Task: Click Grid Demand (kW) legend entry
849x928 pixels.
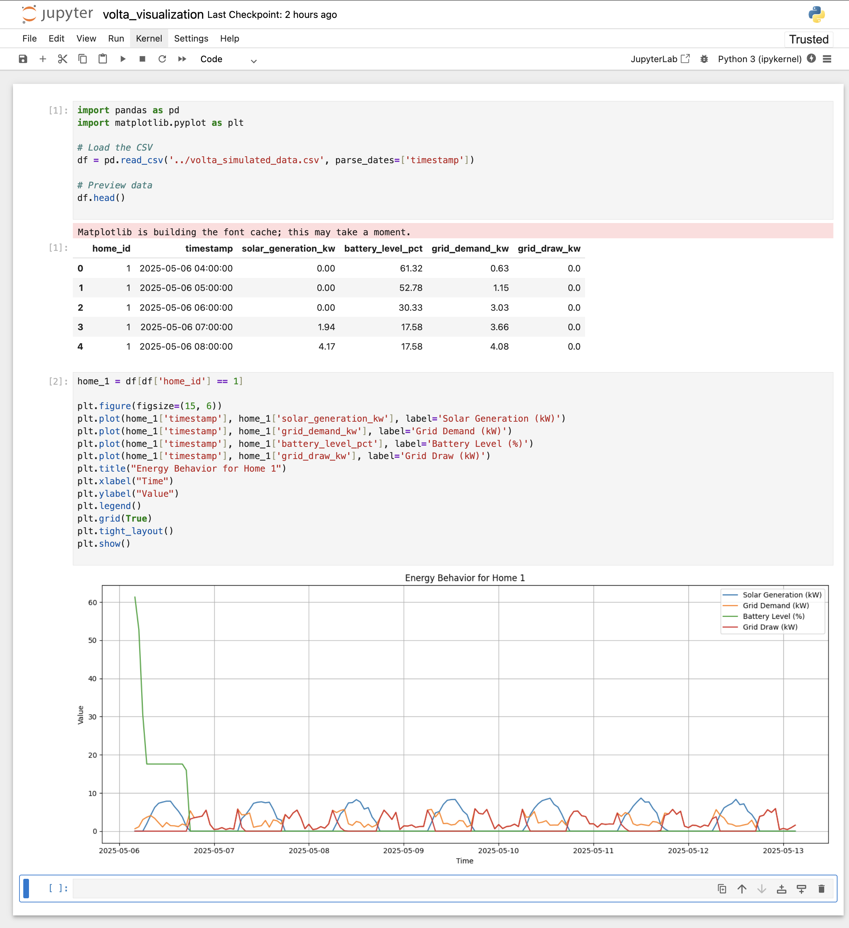Action: point(766,605)
